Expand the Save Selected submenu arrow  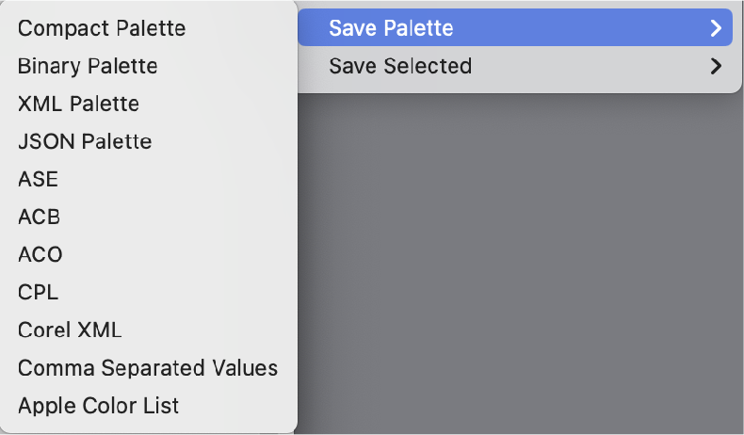[716, 66]
